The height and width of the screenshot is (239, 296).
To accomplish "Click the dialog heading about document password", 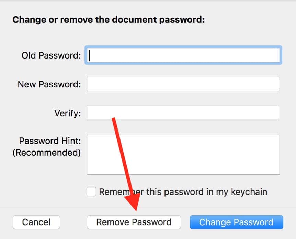I will 109,20.
